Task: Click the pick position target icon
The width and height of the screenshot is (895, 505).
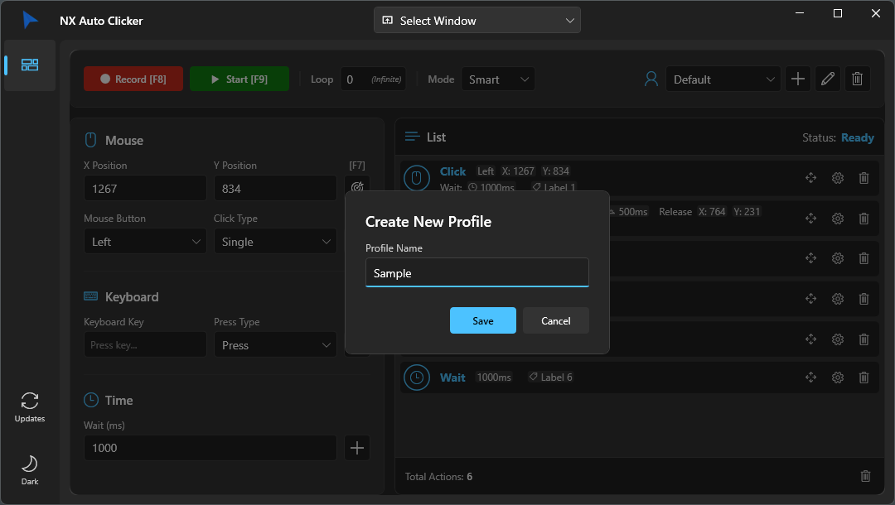Action: 357,185
